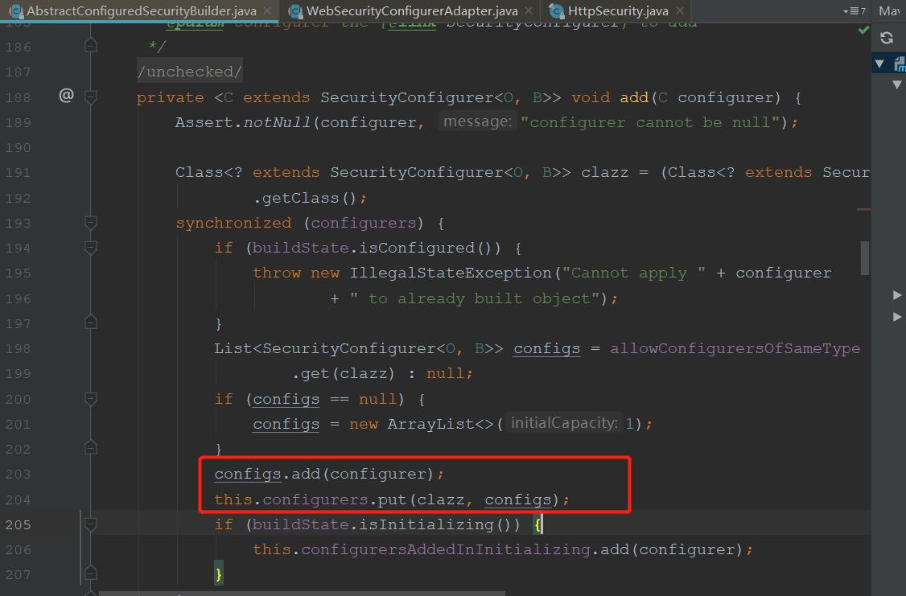Click the green inspections checkmark icon
Screen dimensions: 906x596
(863, 31)
